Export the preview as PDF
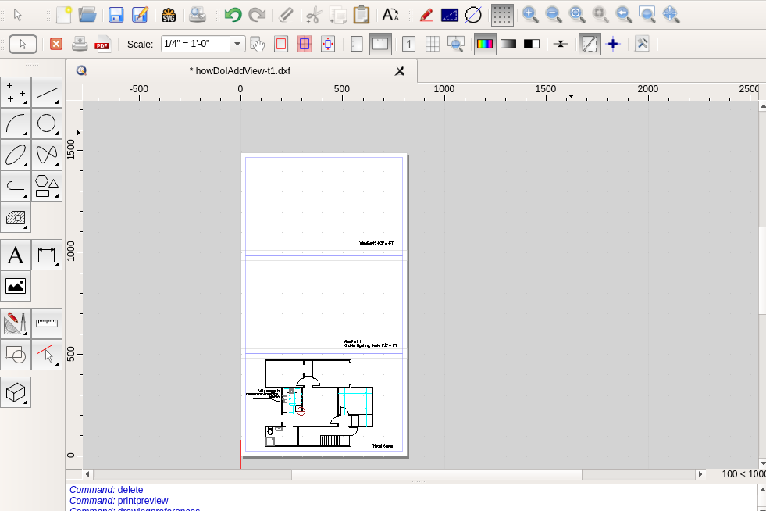 tap(102, 44)
